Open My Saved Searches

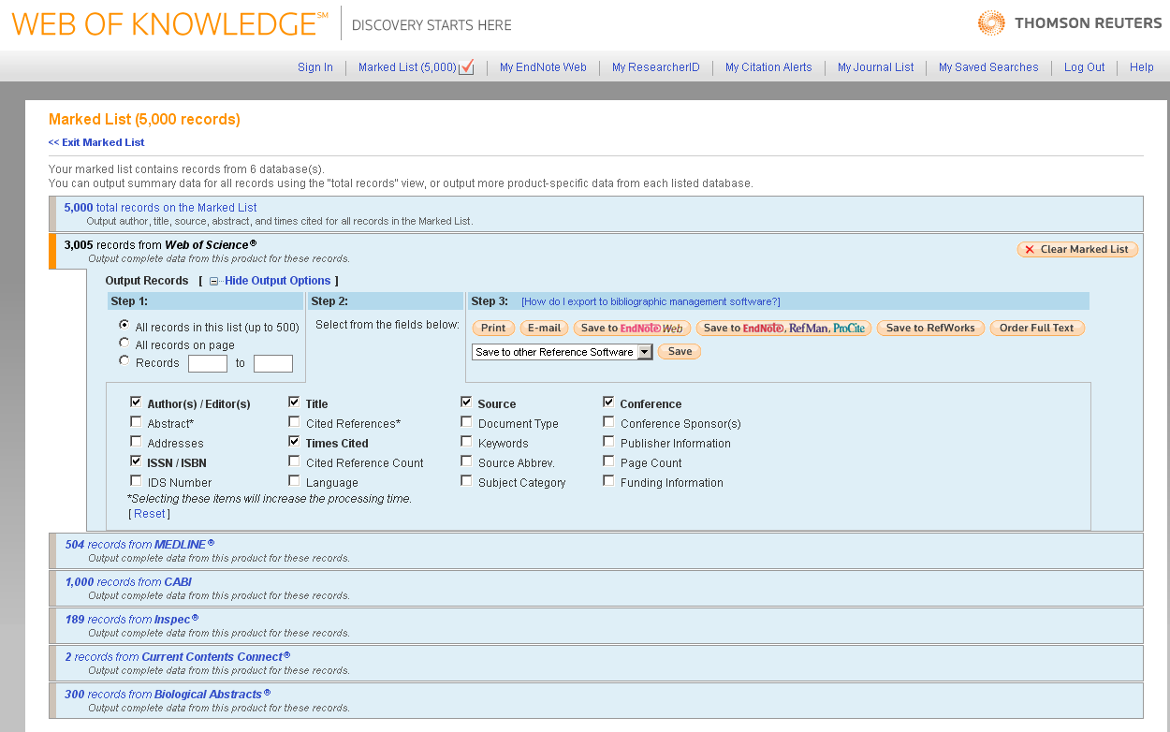[988, 67]
